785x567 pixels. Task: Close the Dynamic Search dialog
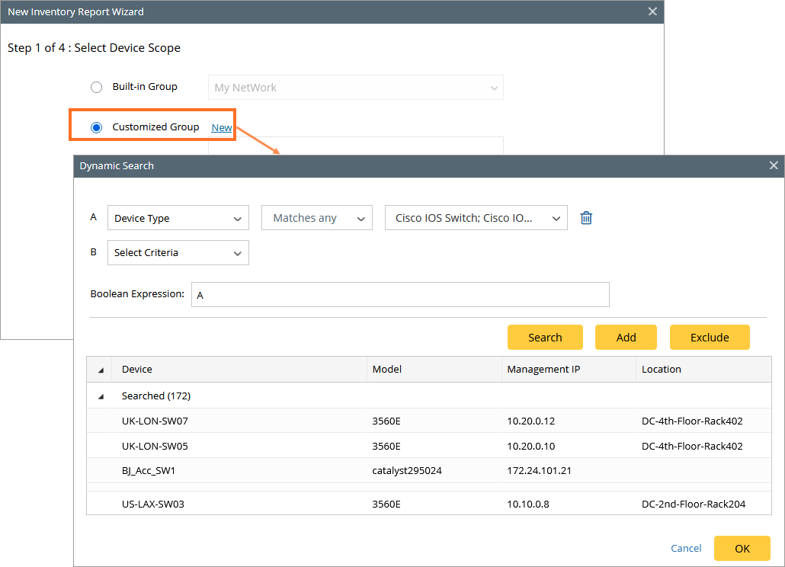click(x=774, y=165)
